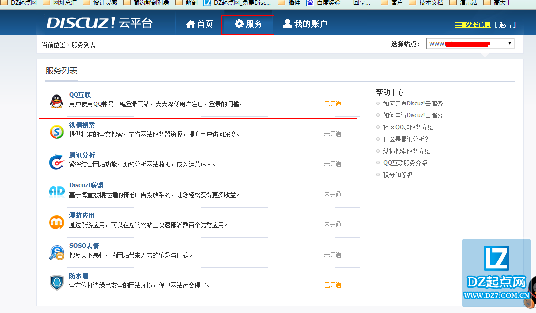536x313 pixels.
Task: Click the 漫游应用 orange M icon
Action: coord(57,222)
